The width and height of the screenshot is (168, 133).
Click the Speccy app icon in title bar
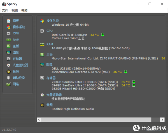[4, 4]
